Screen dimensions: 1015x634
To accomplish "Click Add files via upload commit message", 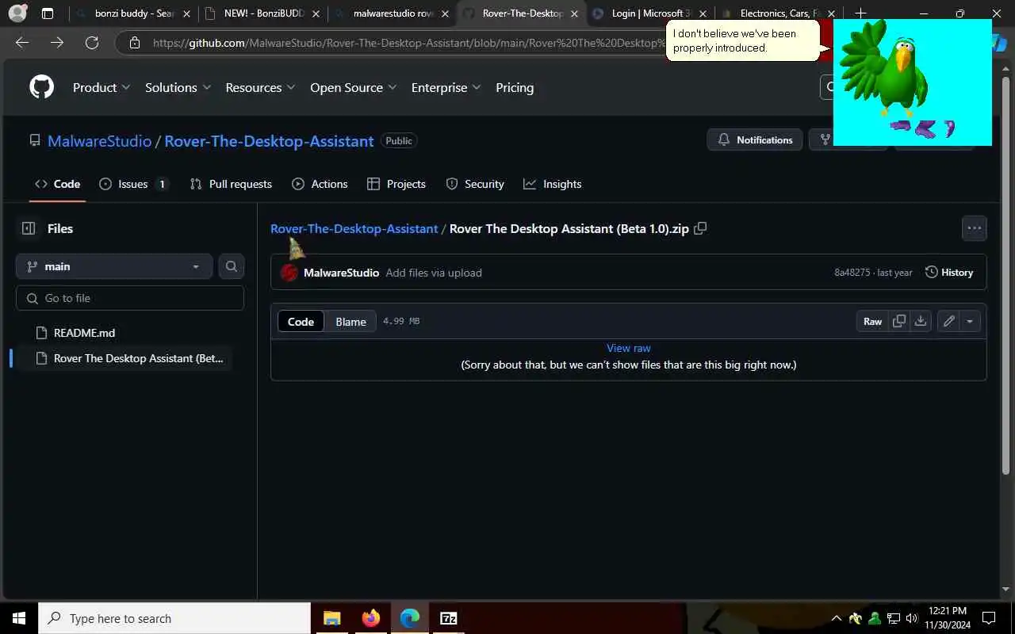I will 434,273.
